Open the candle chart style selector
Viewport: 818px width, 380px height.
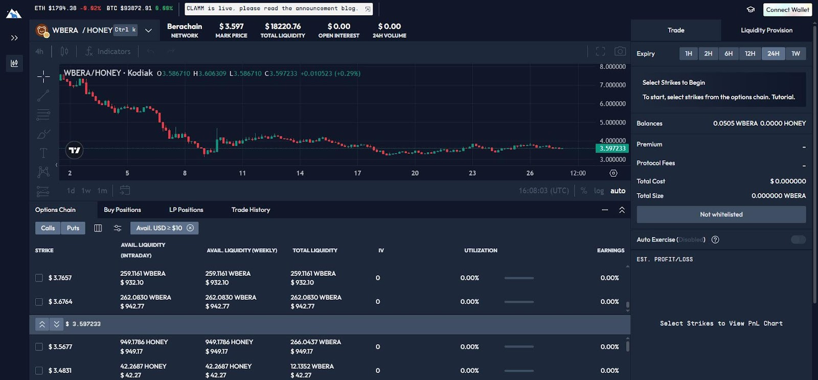(x=64, y=52)
